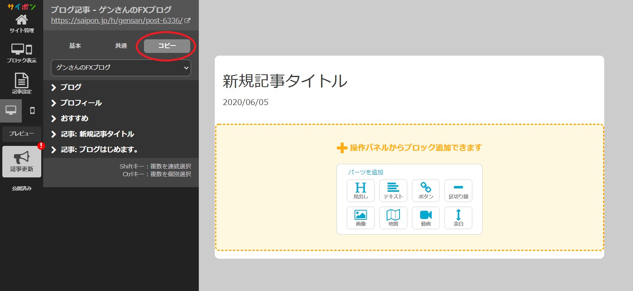
Task: Open the ゲンさんのFXブログ site dropdown
Action: (121, 68)
